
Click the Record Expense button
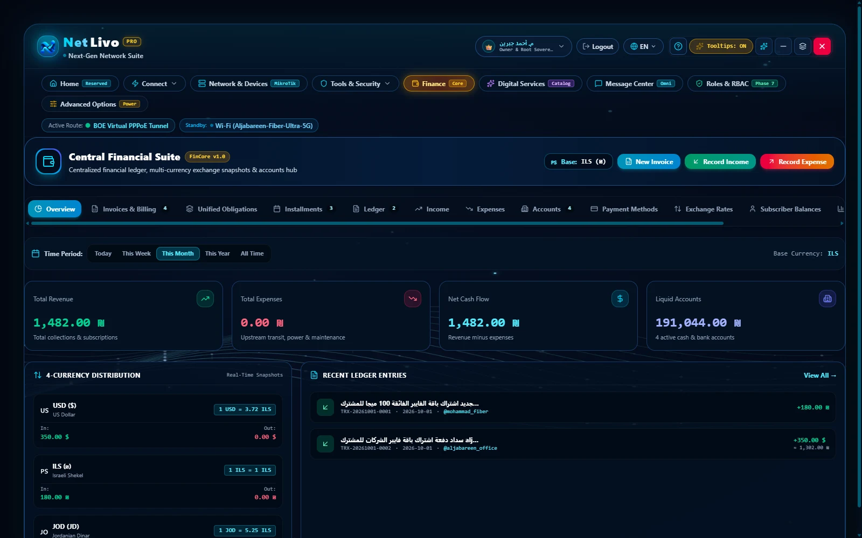(x=797, y=161)
